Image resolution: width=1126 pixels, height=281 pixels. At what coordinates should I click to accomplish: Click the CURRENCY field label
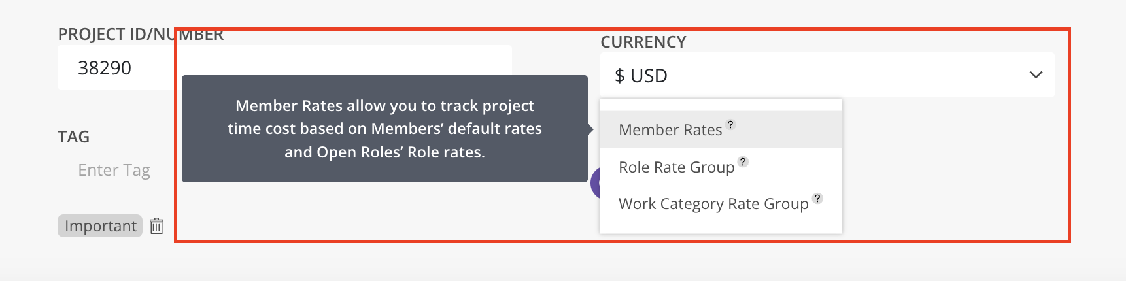coord(643,42)
